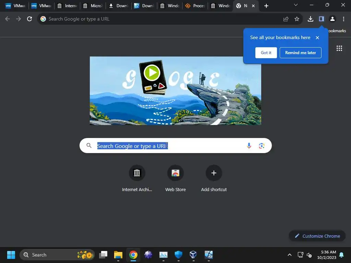Add a new shortcut tile
351x263 pixels.
point(214,178)
